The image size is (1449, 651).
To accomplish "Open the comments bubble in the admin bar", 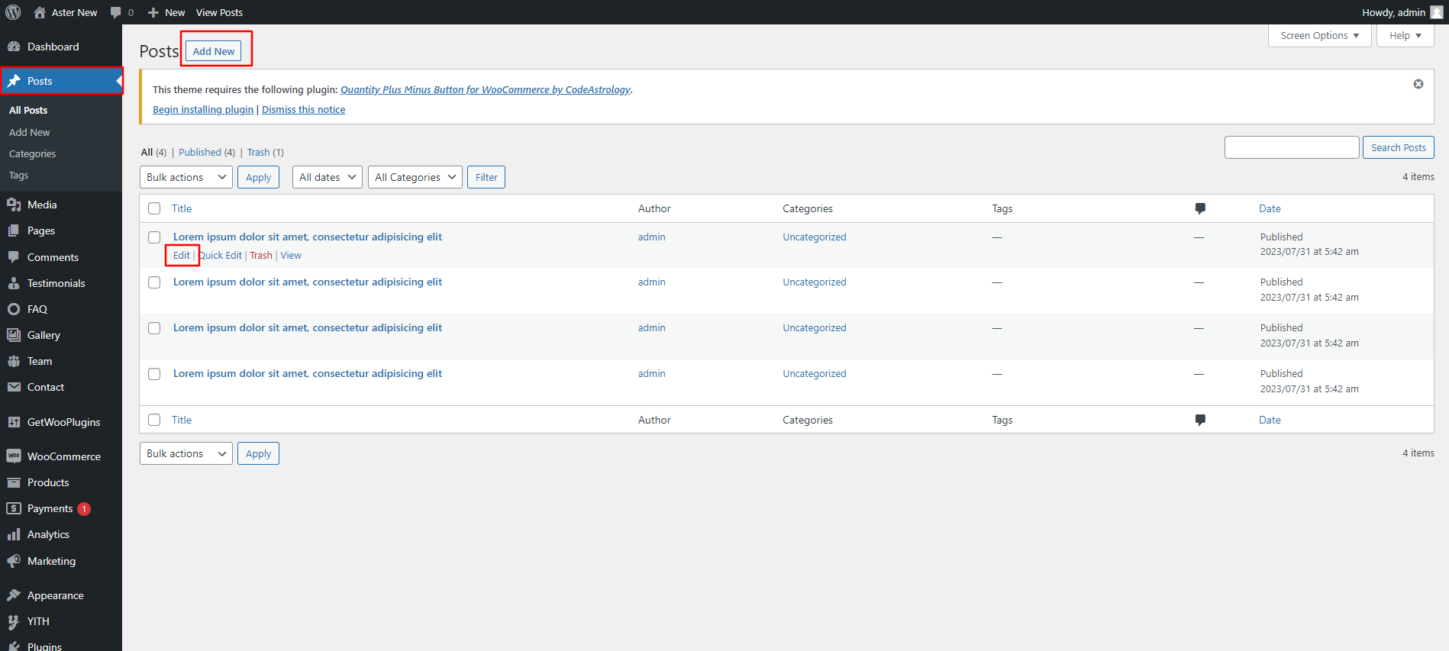I will 116,12.
